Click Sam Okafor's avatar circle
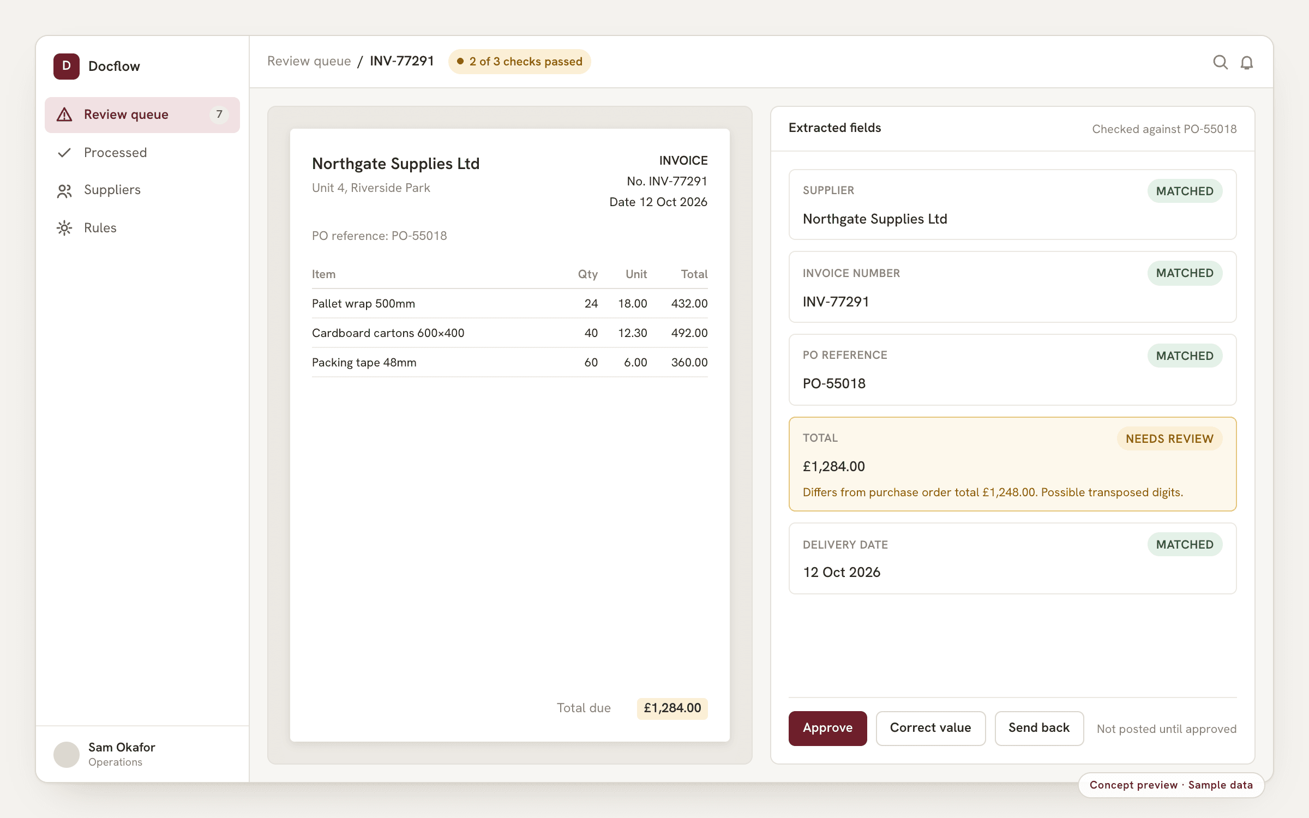 click(x=67, y=754)
